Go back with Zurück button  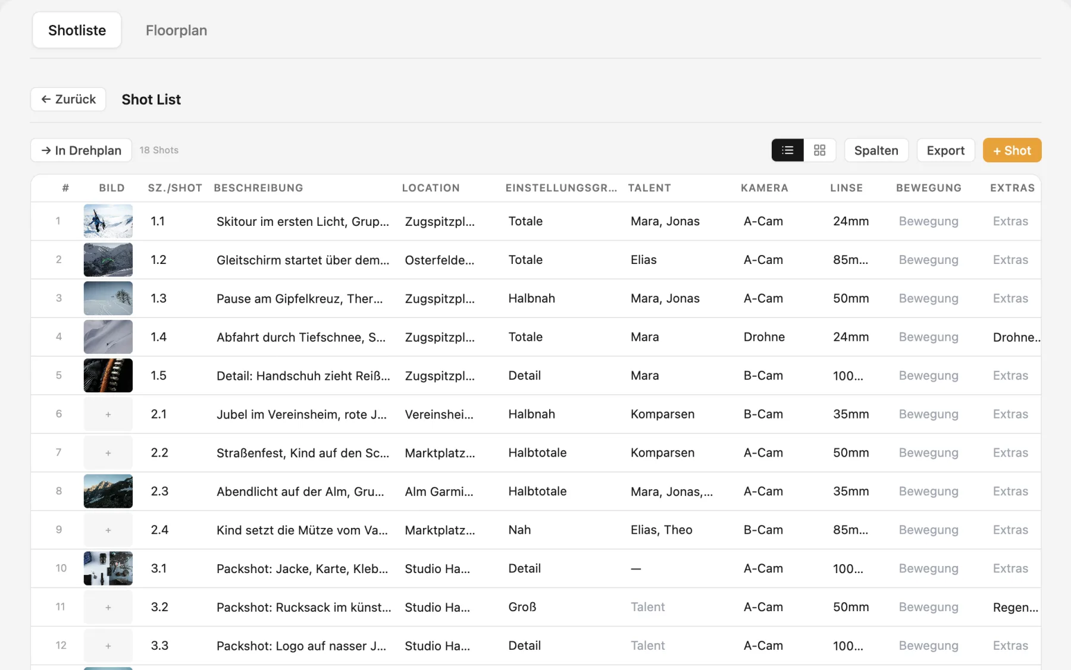[68, 99]
